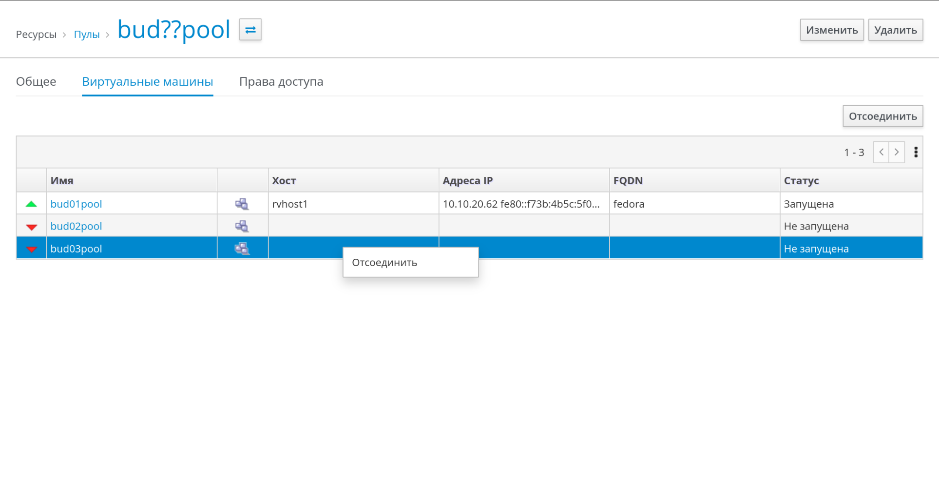Click the Отсоединить button above the table
Screen dimensions: 939x482
click(882, 116)
